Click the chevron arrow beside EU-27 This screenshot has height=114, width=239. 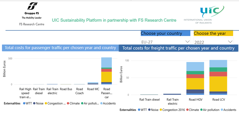tap(187, 42)
